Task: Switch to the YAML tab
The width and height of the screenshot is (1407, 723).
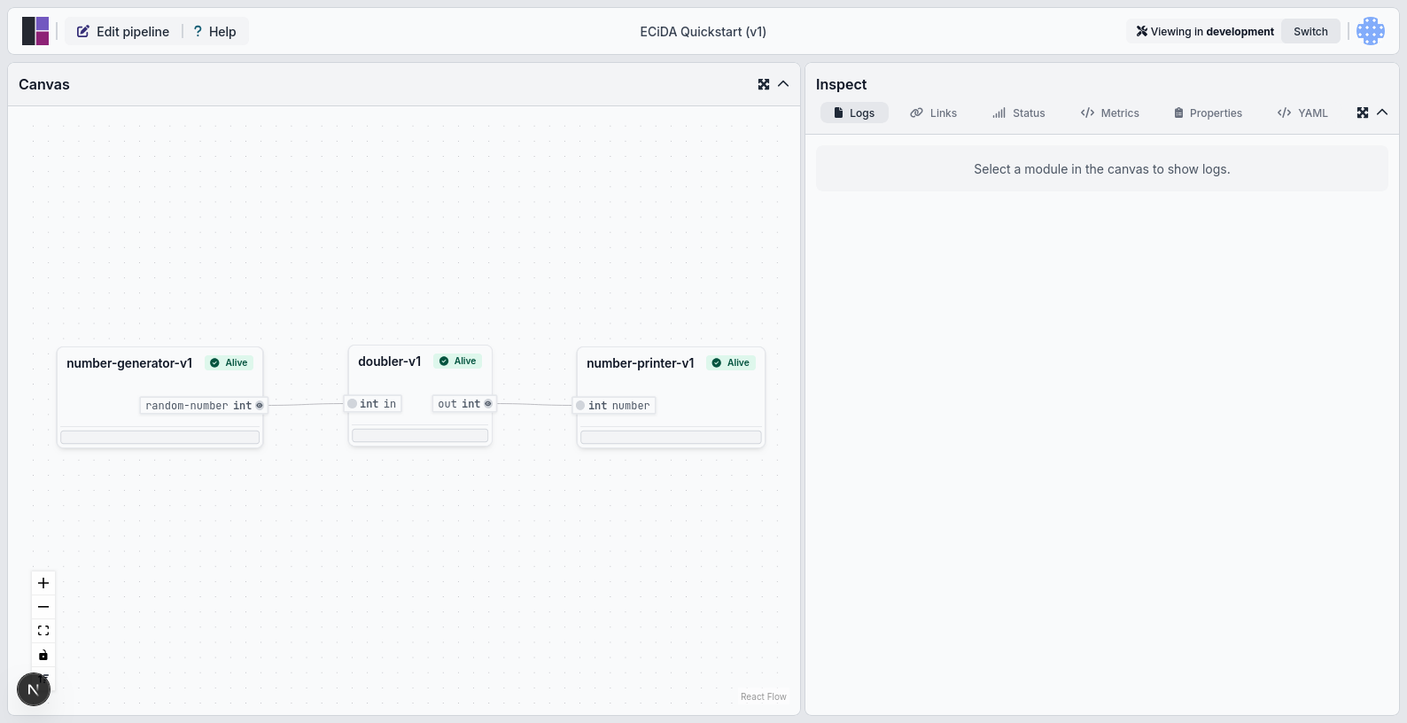Action: tap(1302, 113)
